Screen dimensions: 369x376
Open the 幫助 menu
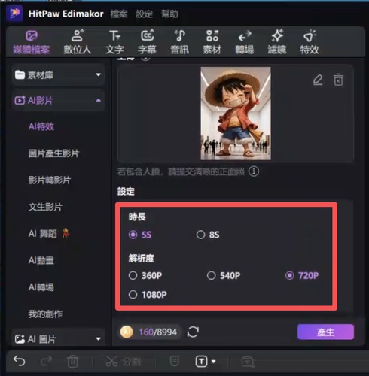click(x=169, y=14)
